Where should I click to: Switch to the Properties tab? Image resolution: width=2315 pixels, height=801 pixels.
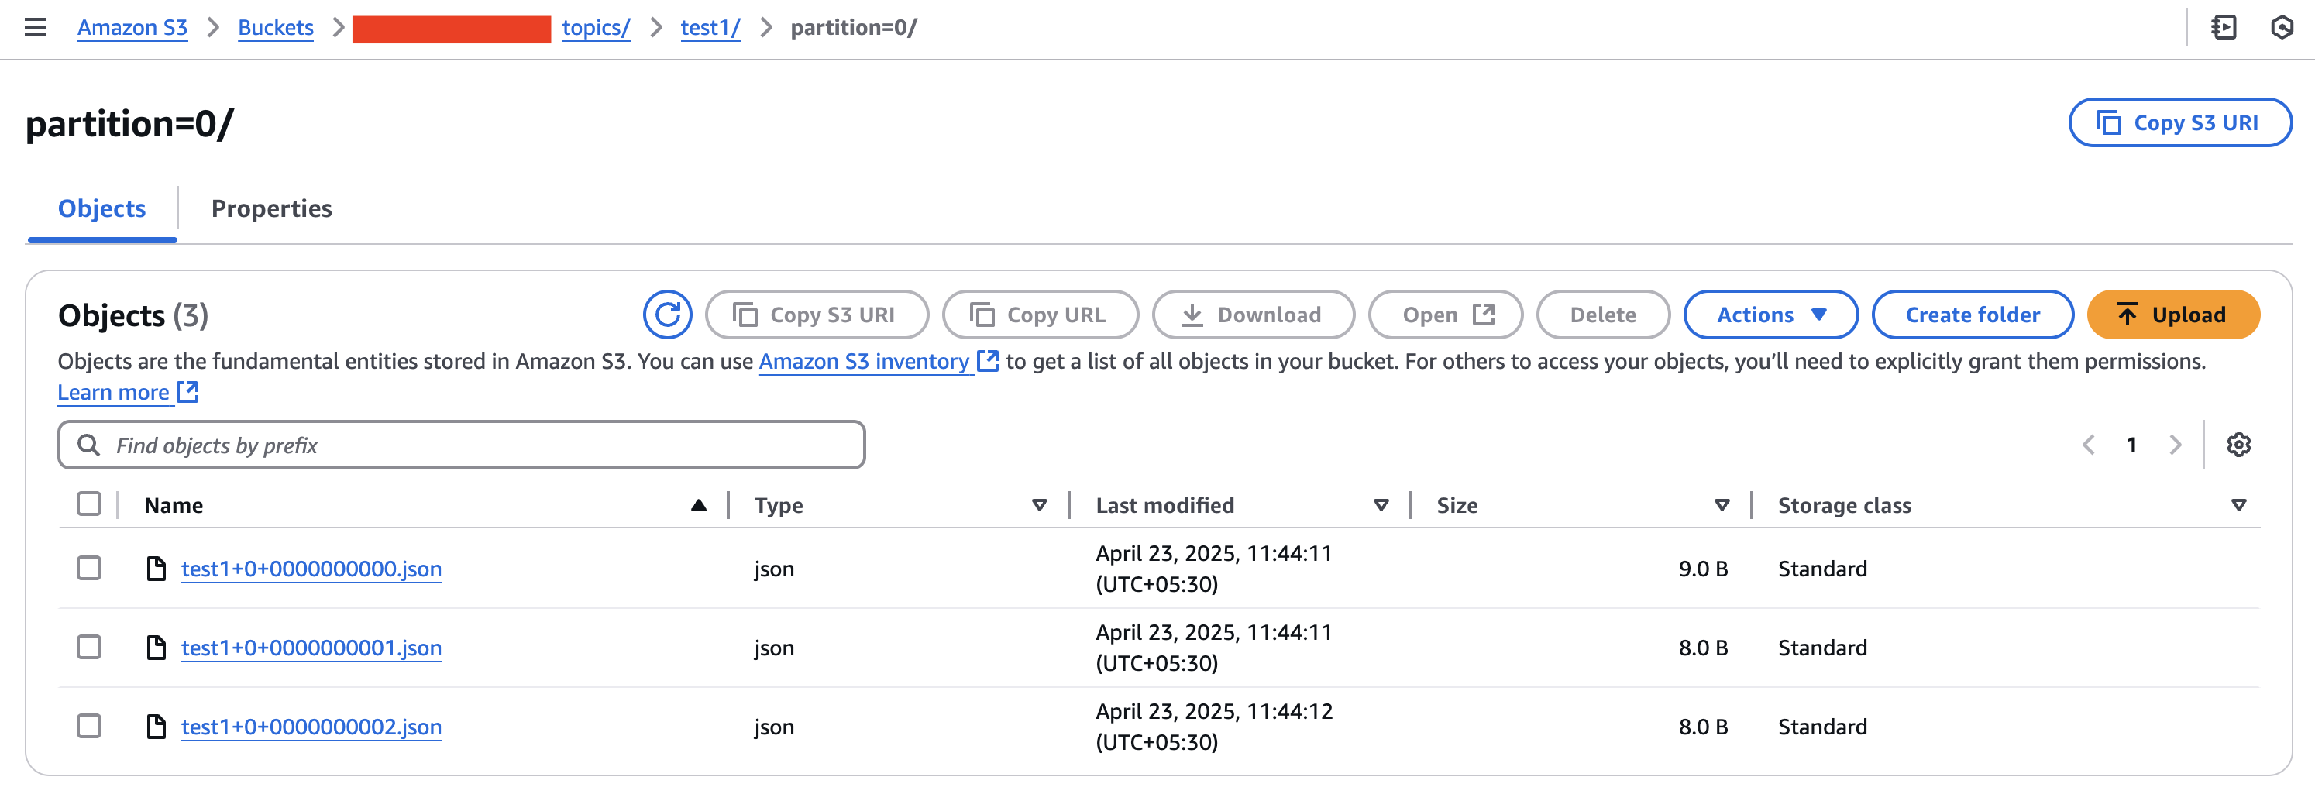pyautogui.click(x=271, y=208)
